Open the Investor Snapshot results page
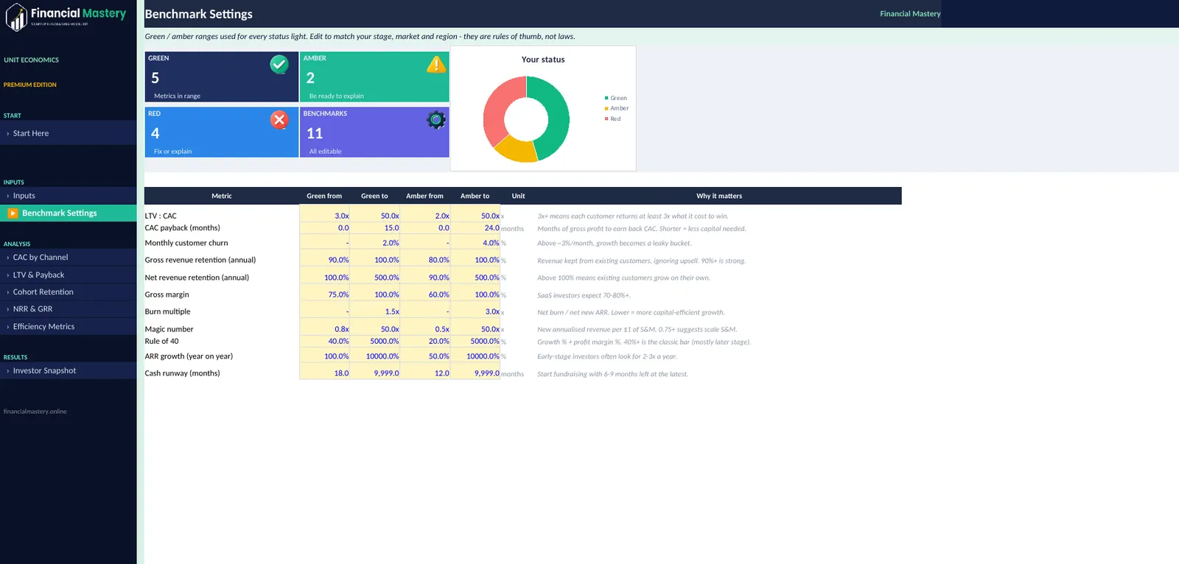Screen dimensions: 1179x564 [x=69, y=371]
